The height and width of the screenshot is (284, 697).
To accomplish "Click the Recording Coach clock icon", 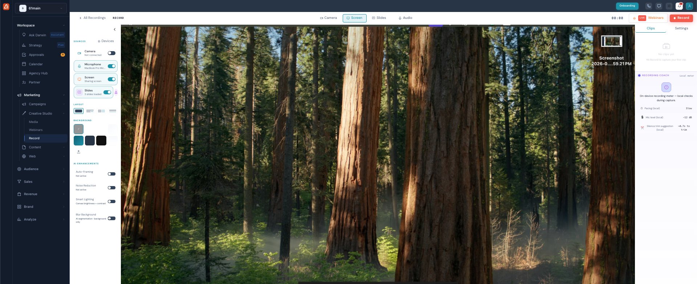I will [666, 87].
